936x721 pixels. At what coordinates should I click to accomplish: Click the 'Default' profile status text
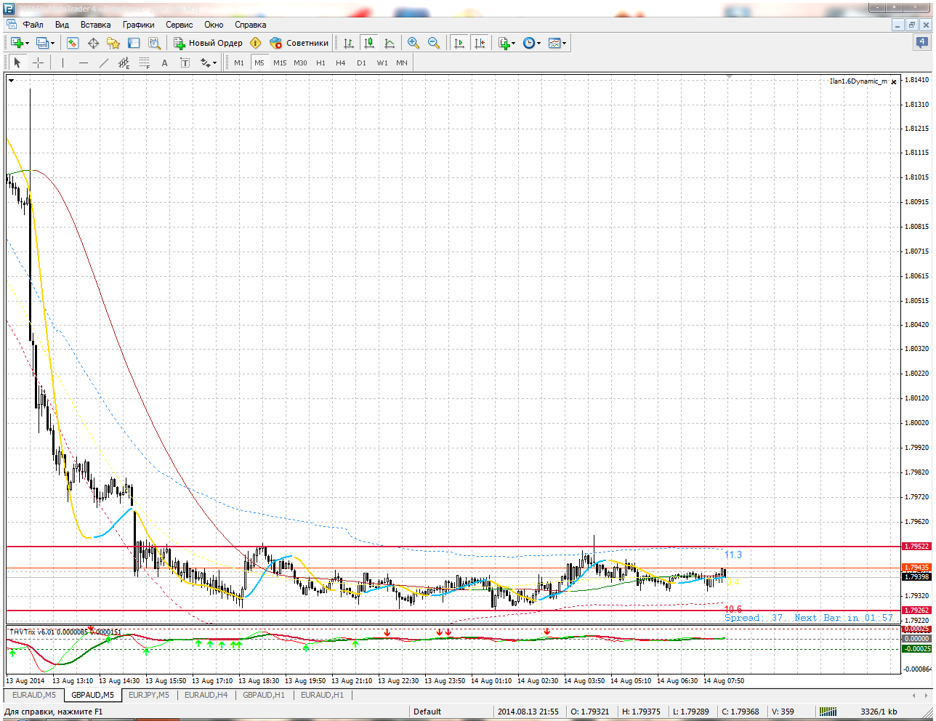click(x=427, y=712)
